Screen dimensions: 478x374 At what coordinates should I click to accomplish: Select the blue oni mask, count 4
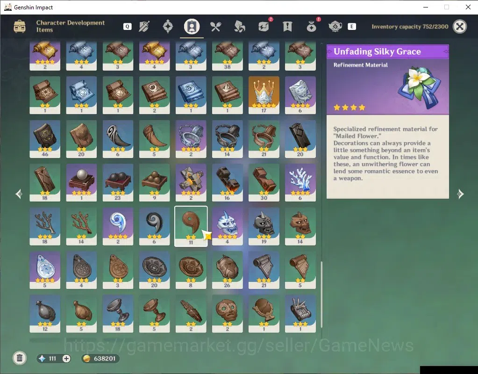228,226
